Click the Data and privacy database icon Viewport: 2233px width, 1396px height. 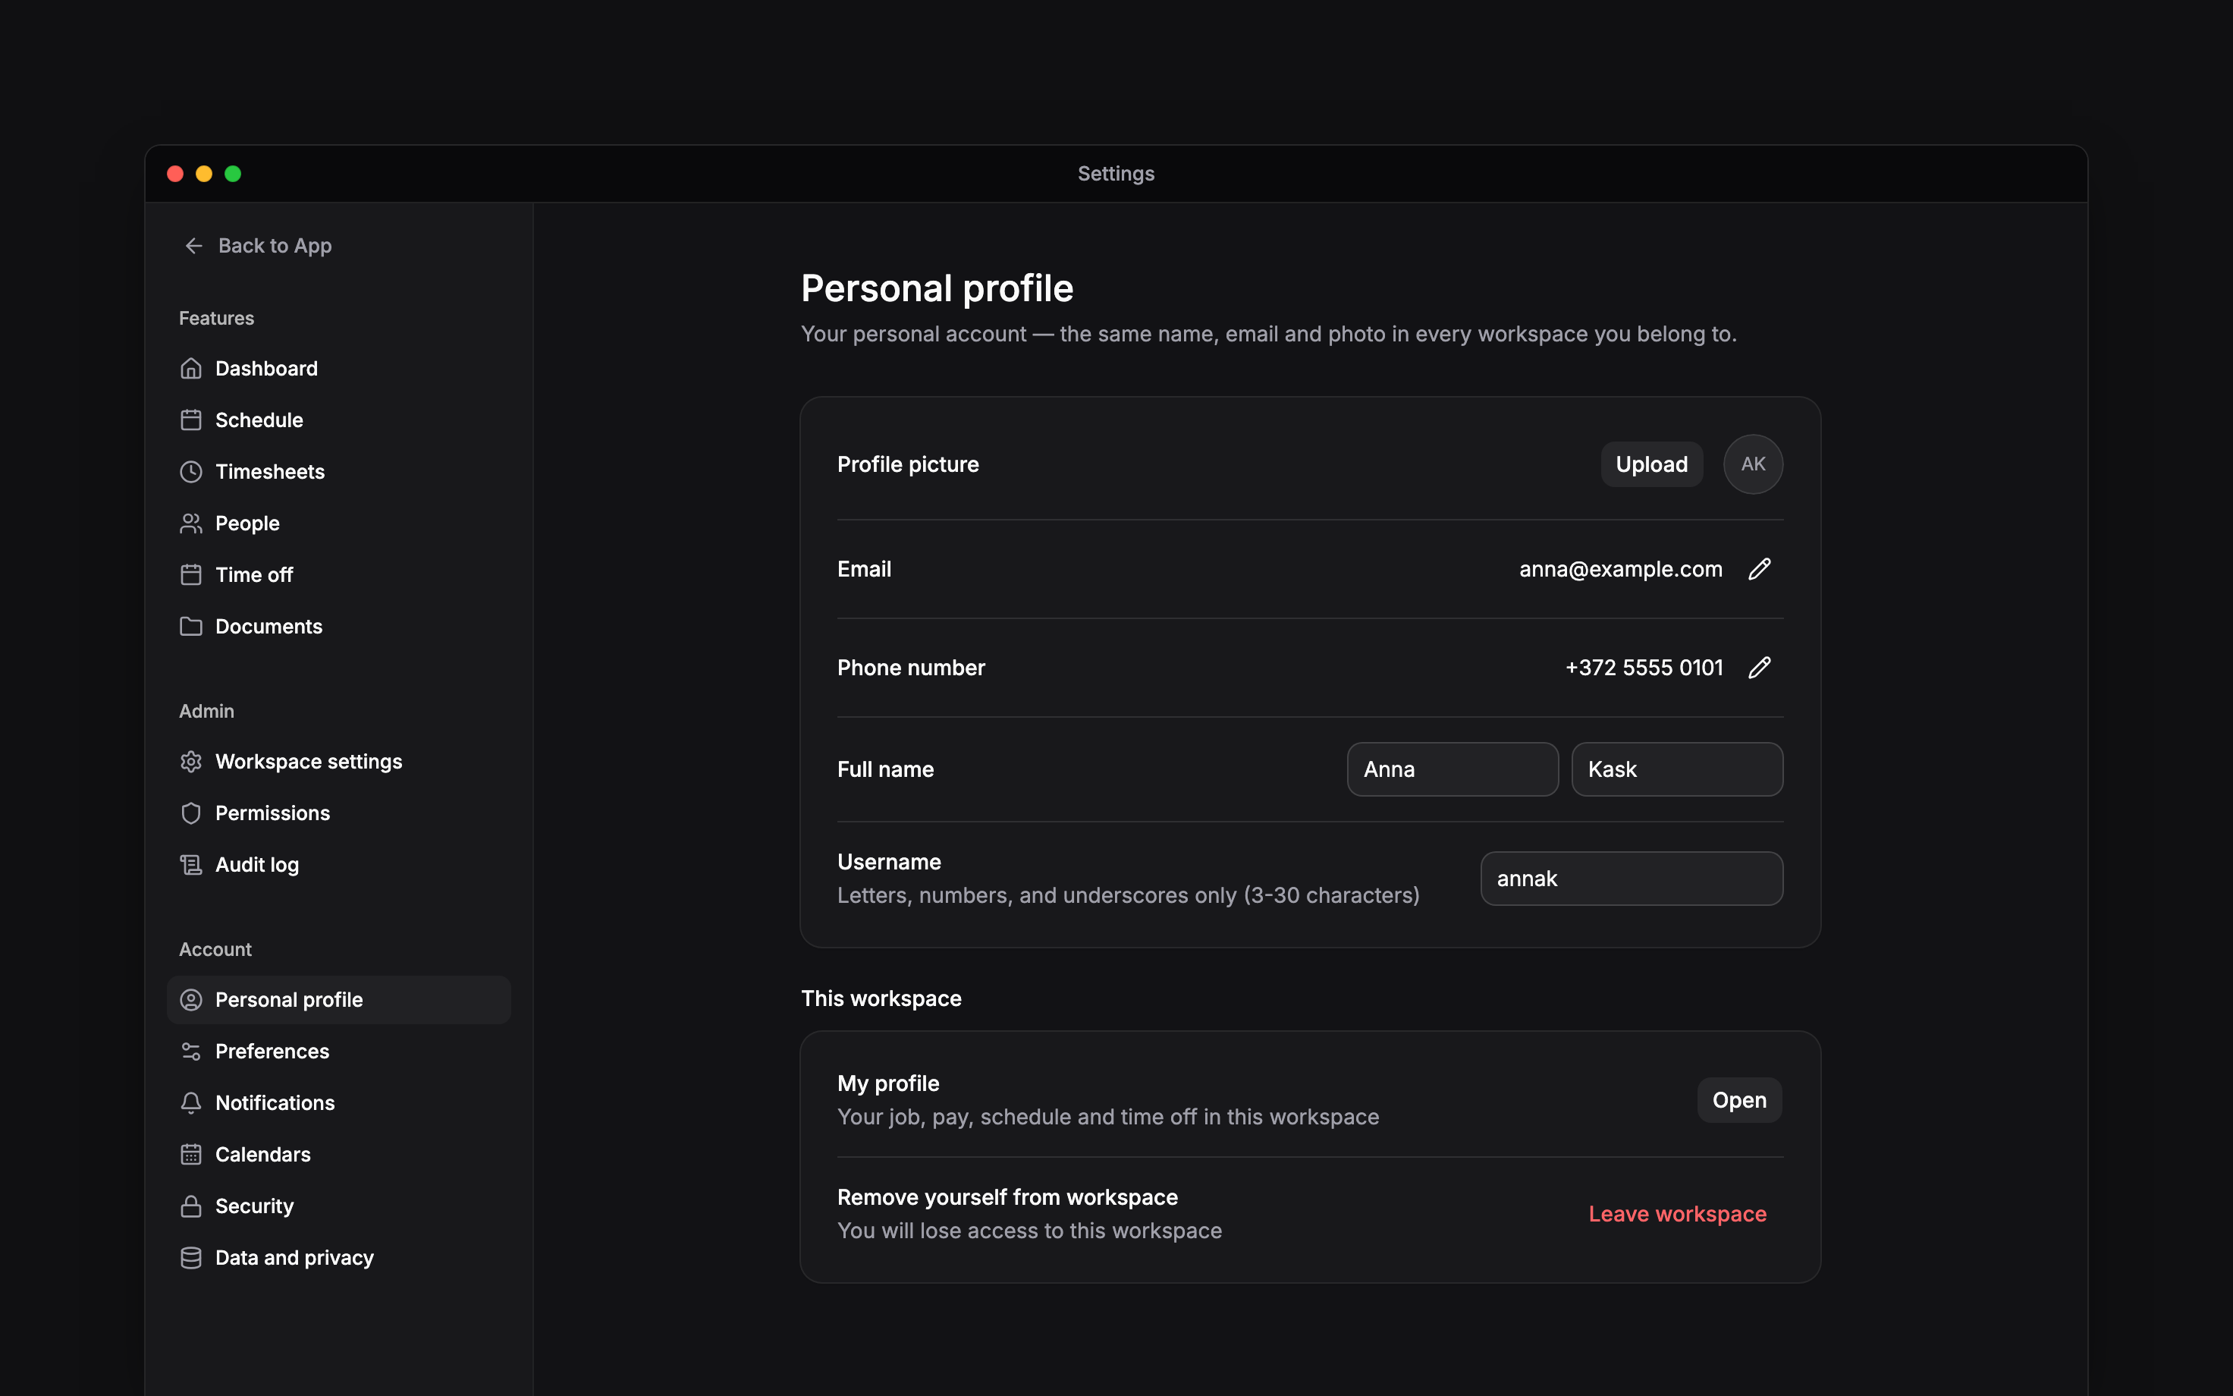coord(191,1259)
